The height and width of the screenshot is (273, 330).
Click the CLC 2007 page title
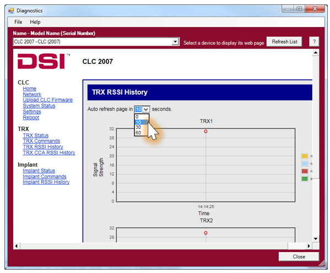[98, 62]
